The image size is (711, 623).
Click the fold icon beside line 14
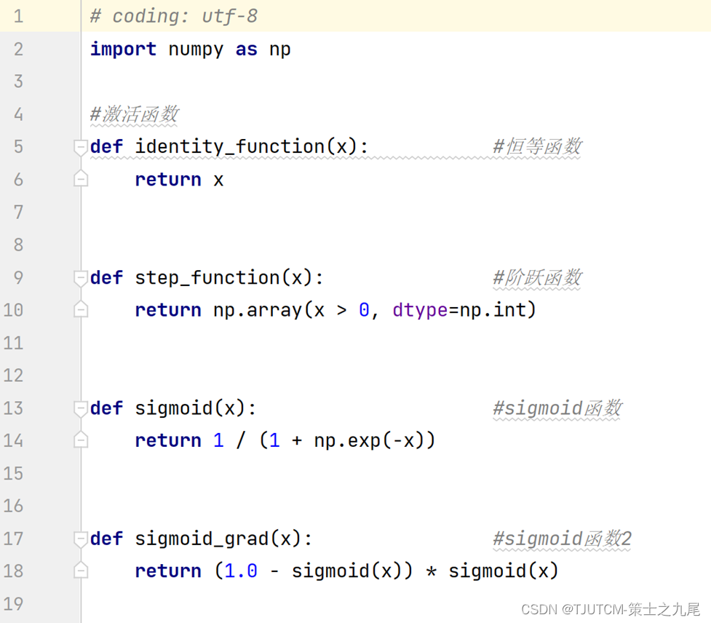[x=80, y=440]
